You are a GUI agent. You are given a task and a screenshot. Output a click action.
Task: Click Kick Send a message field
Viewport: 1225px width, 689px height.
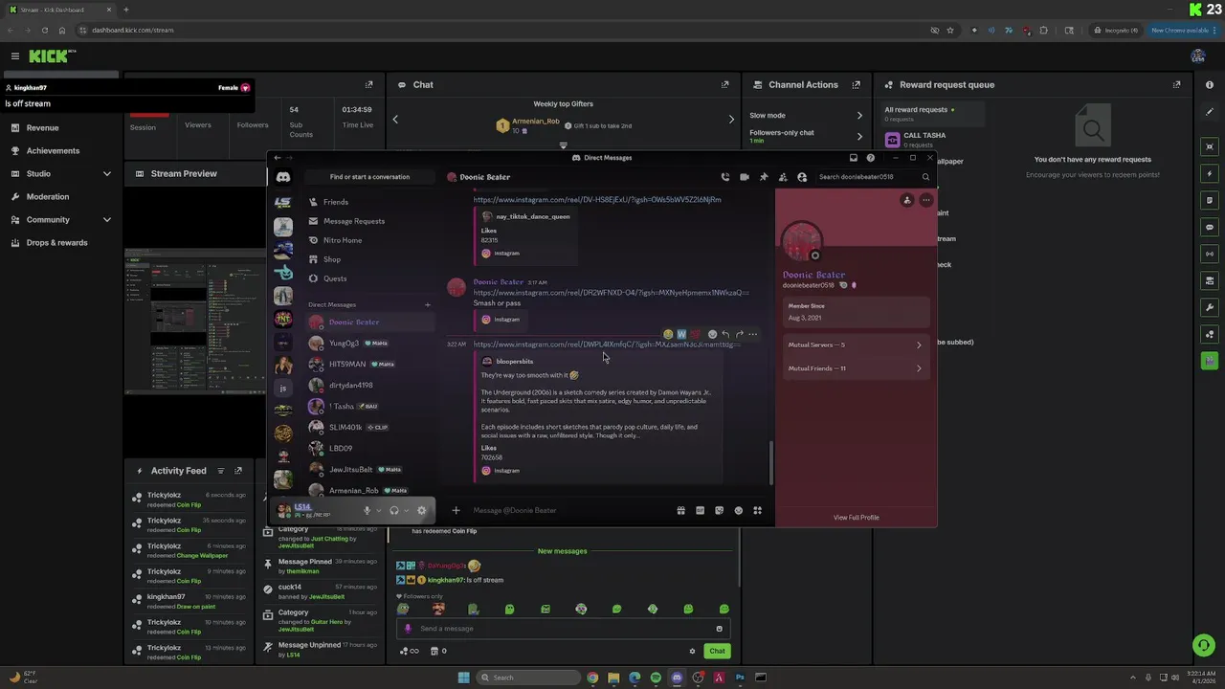[x=565, y=629]
